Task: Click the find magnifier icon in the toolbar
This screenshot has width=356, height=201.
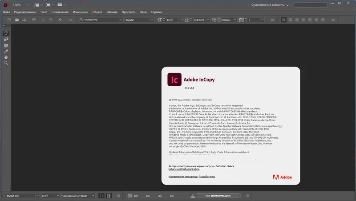Action: point(43,20)
